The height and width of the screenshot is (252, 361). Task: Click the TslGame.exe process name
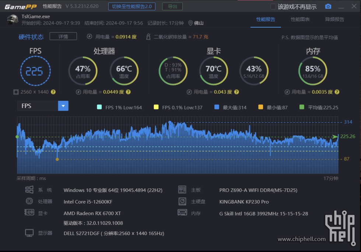tap(36, 17)
